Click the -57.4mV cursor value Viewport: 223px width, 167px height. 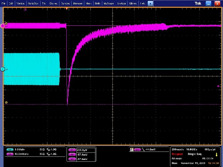click(x=82, y=155)
